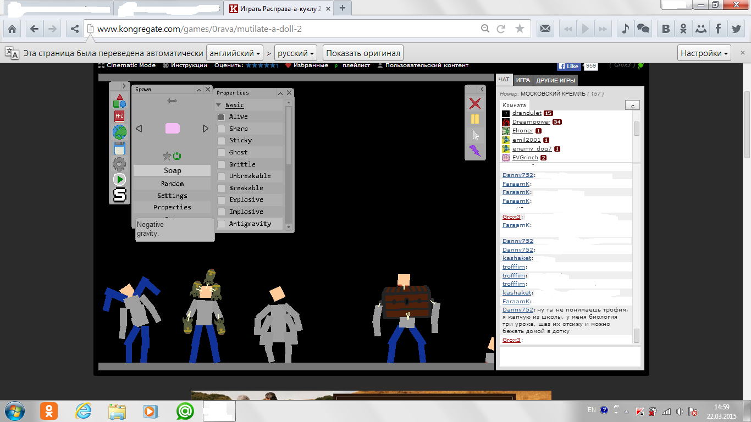Viewport: 751px width, 422px height.
Task: Collapse the Basic properties section
Action: click(x=219, y=105)
